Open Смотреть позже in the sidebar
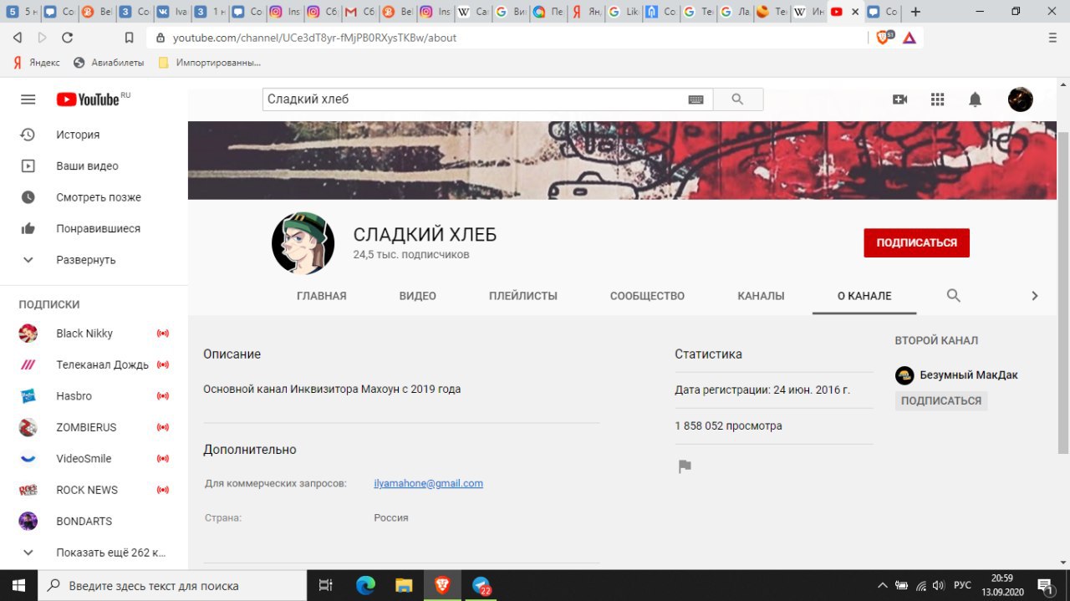 (x=94, y=197)
